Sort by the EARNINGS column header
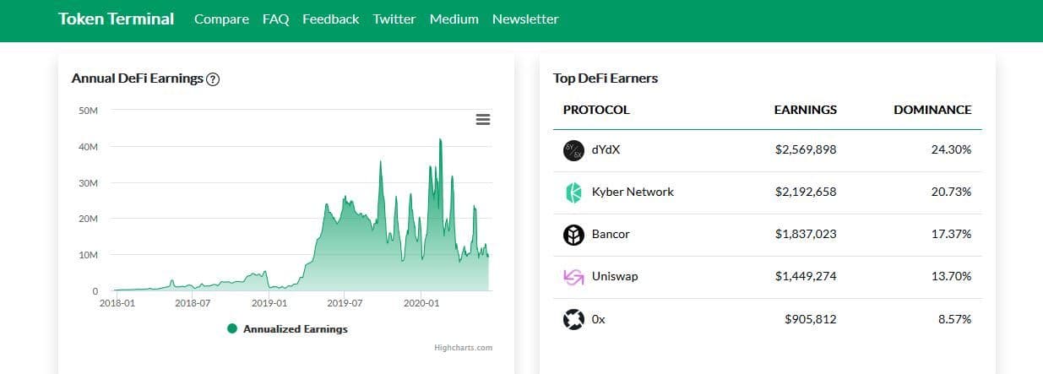 805,110
